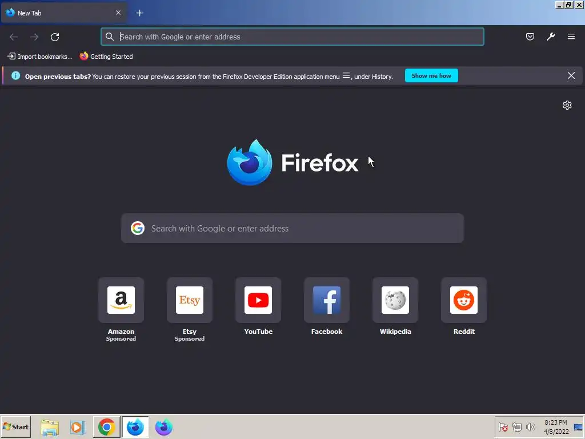Click the YouTube label text
This screenshot has width=585, height=439.
(x=258, y=332)
